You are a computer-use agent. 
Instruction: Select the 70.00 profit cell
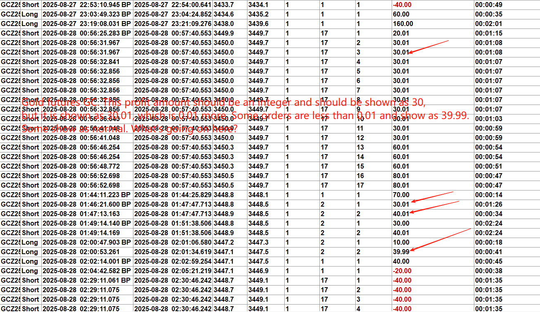pos(433,195)
